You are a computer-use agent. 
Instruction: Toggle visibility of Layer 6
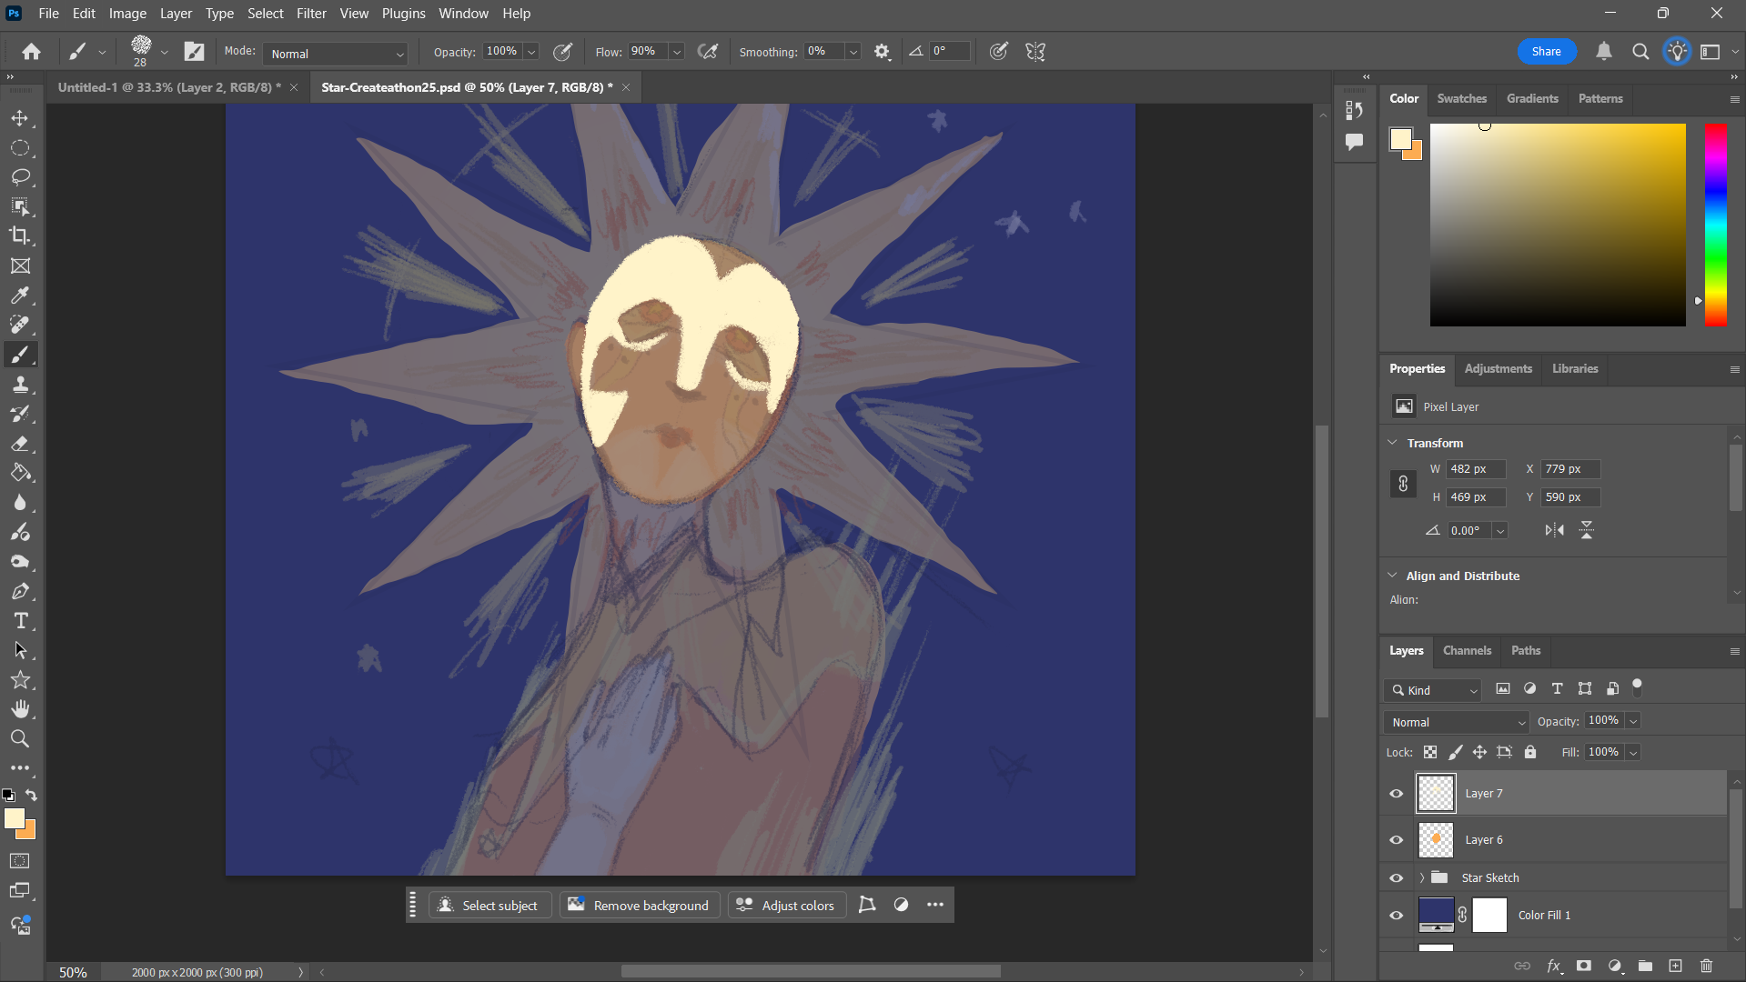(1396, 840)
